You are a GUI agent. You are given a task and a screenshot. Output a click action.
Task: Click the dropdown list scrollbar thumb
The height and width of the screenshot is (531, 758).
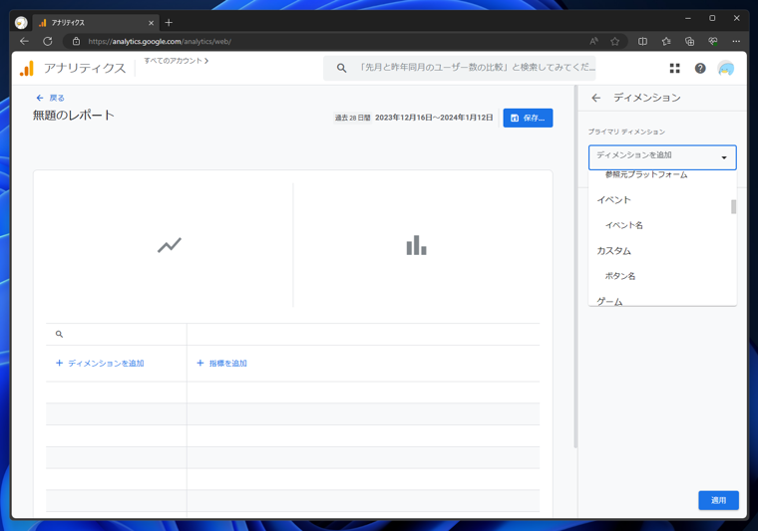click(733, 206)
